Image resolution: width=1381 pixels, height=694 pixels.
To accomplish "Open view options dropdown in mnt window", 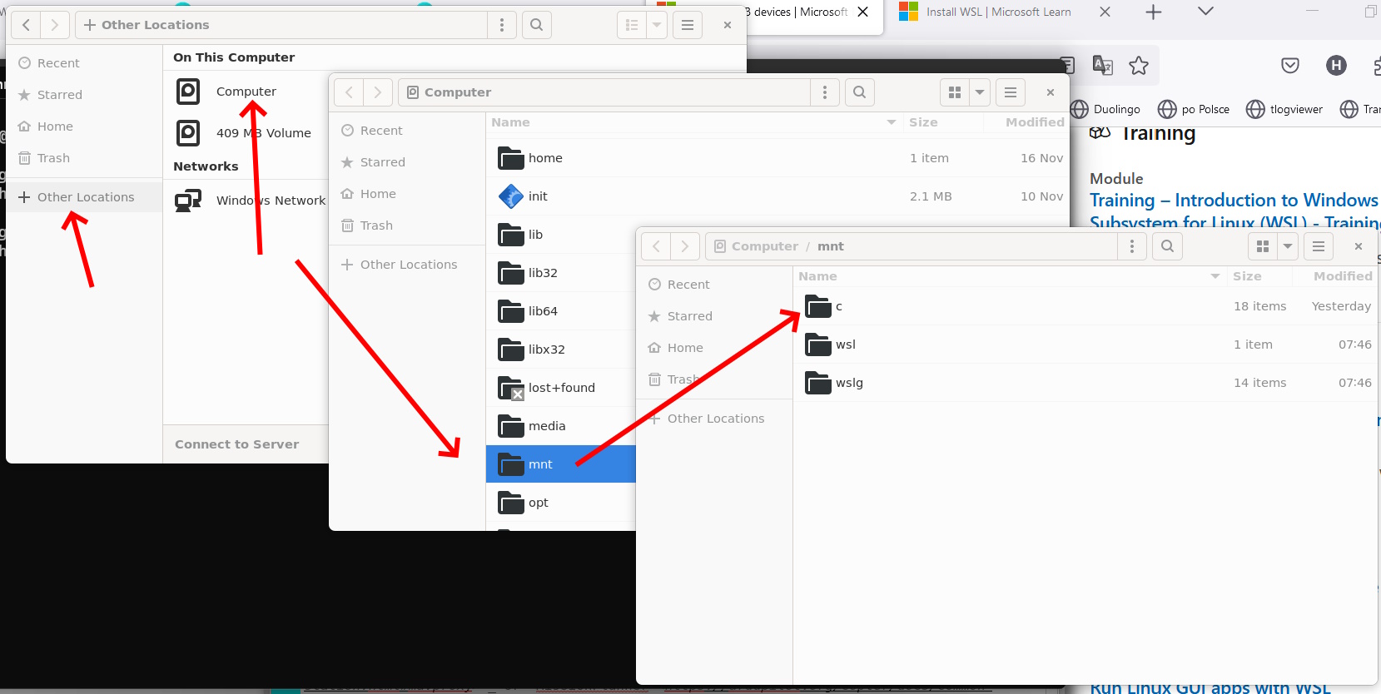I will click(1288, 246).
